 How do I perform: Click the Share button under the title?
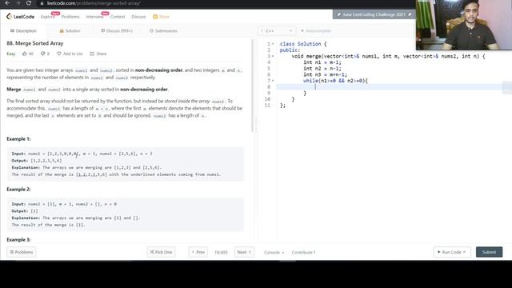pyautogui.click(x=98, y=54)
